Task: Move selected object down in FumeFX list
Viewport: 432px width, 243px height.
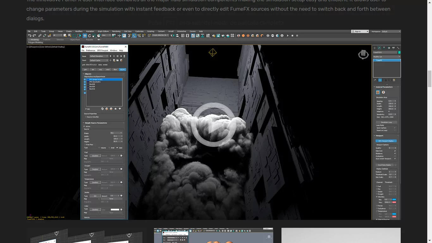Action: [120, 109]
